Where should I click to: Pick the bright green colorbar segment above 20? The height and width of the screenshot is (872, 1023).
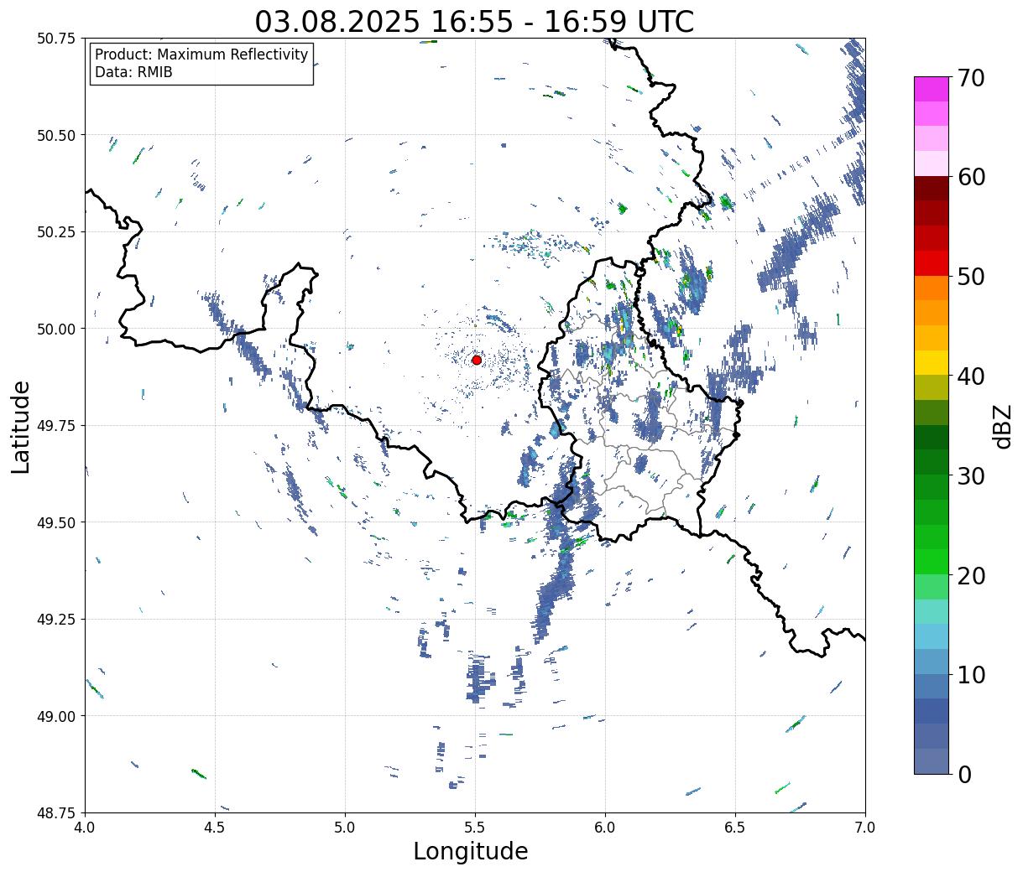click(x=932, y=562)
